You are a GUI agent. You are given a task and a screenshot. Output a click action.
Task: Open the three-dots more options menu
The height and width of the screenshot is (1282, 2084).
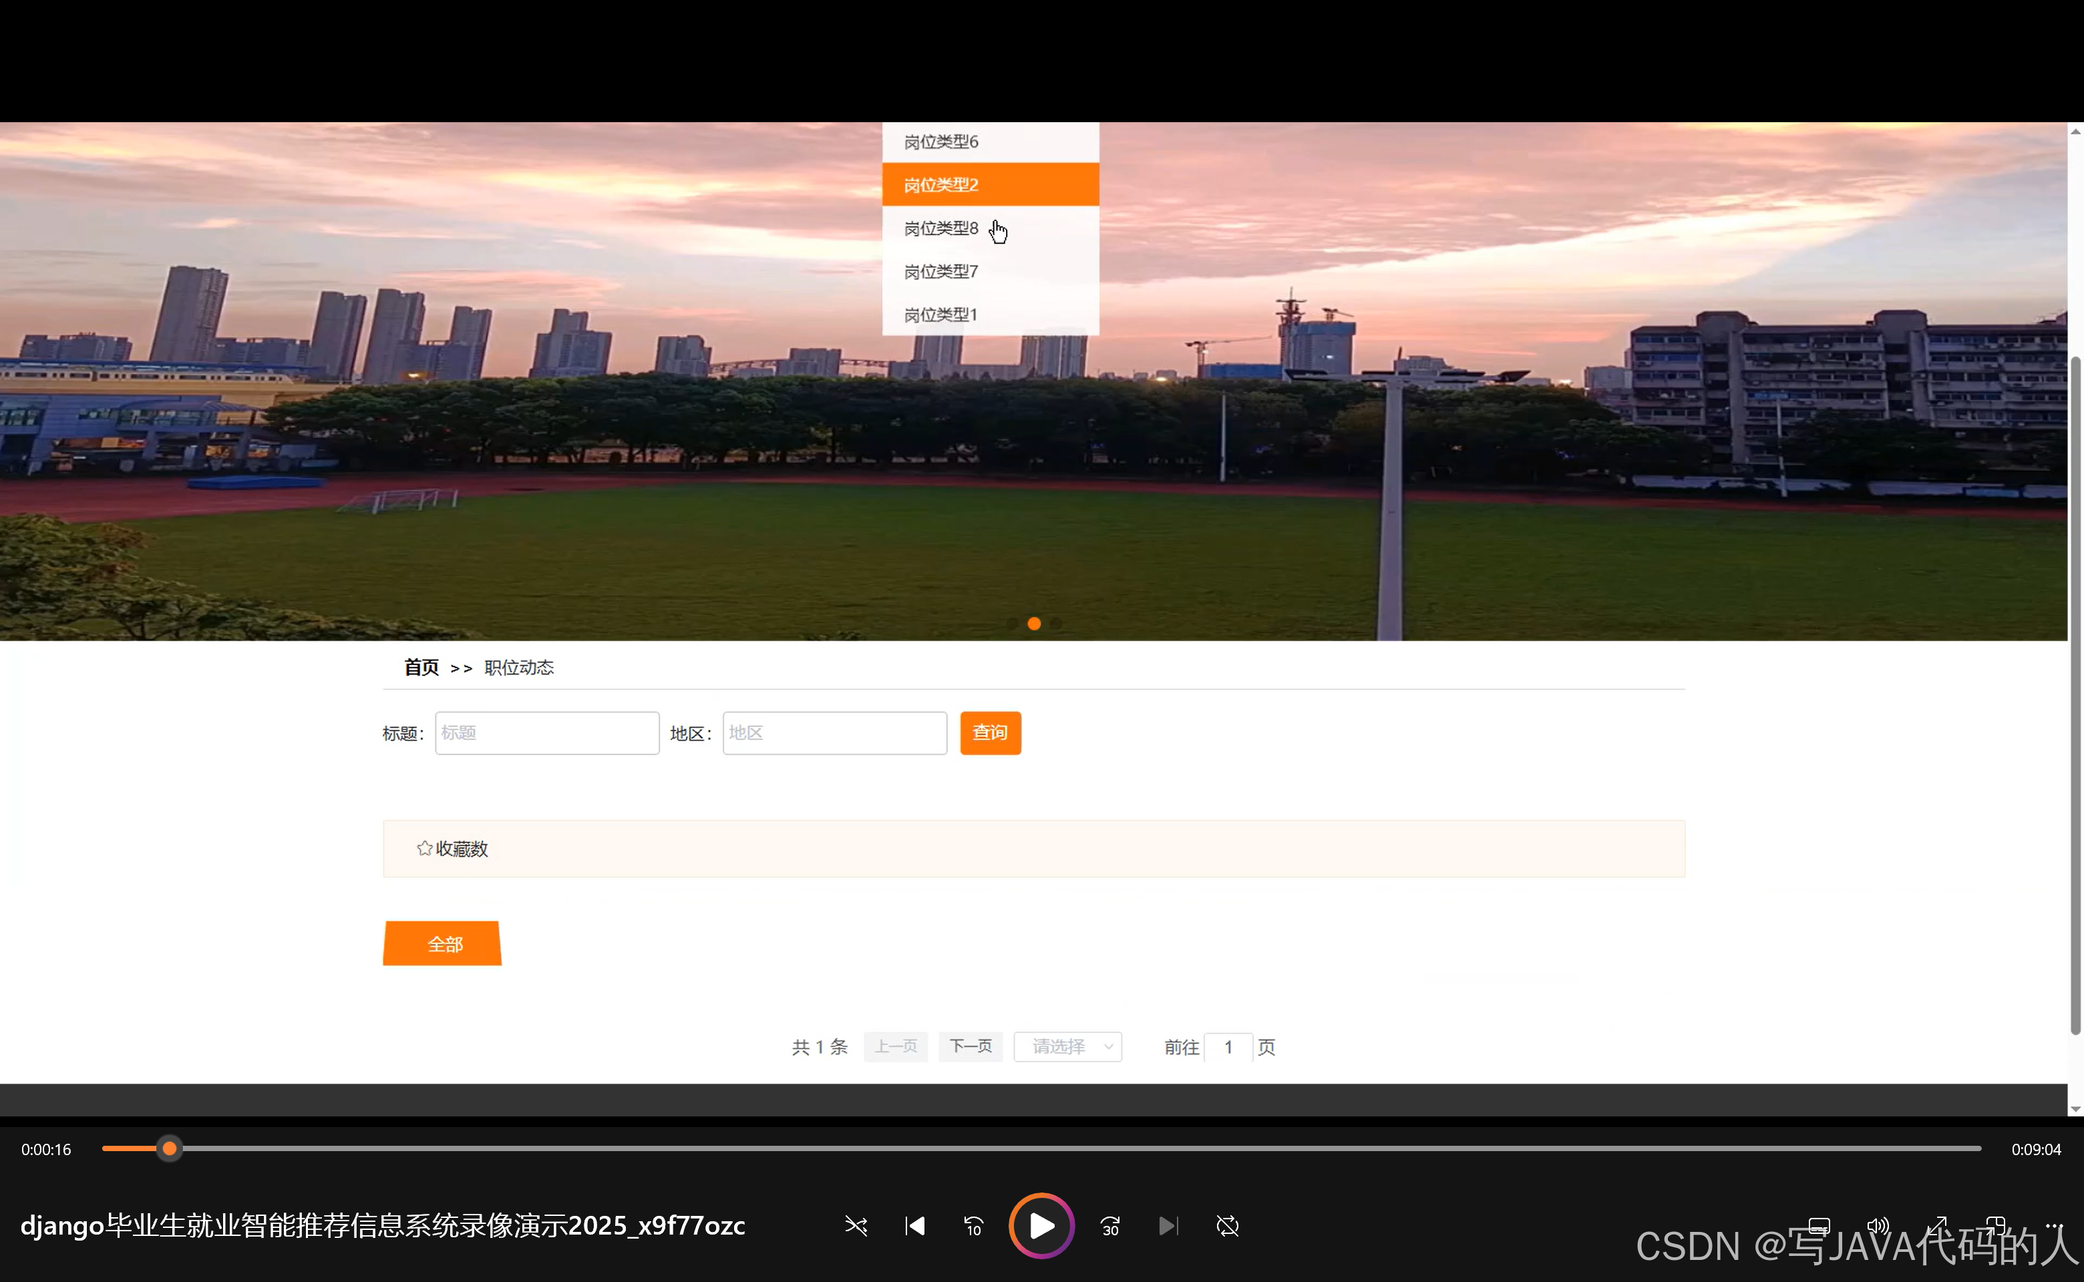coord(2053,1225)
